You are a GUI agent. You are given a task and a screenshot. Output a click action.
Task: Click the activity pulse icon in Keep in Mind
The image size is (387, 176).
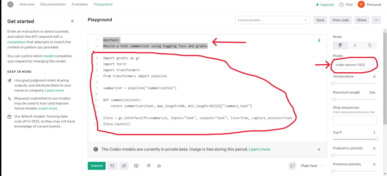click(x=9, y=99)
